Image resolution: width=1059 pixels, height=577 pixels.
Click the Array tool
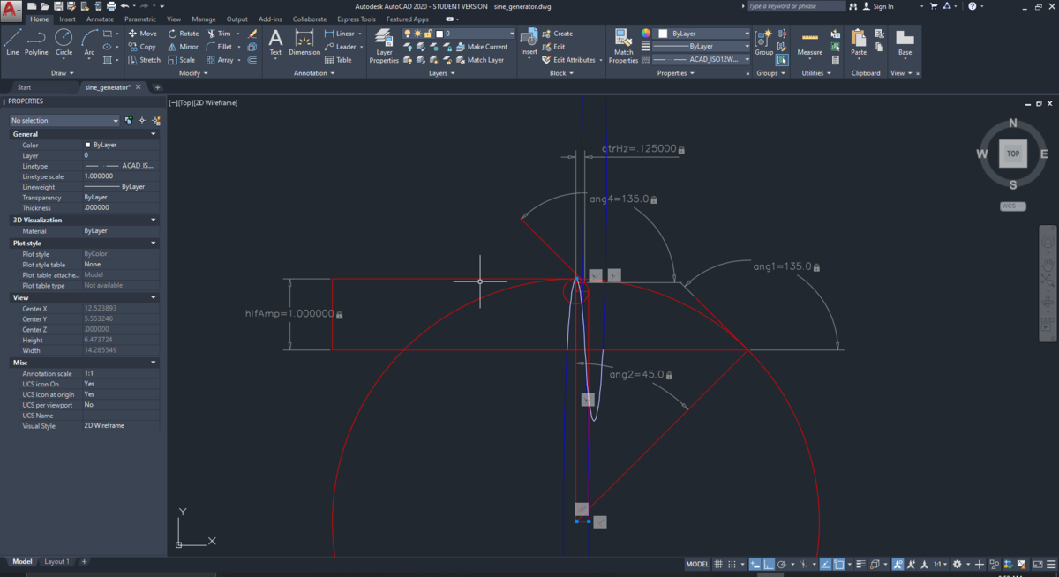pyautogui.click(x=221, y=60)
